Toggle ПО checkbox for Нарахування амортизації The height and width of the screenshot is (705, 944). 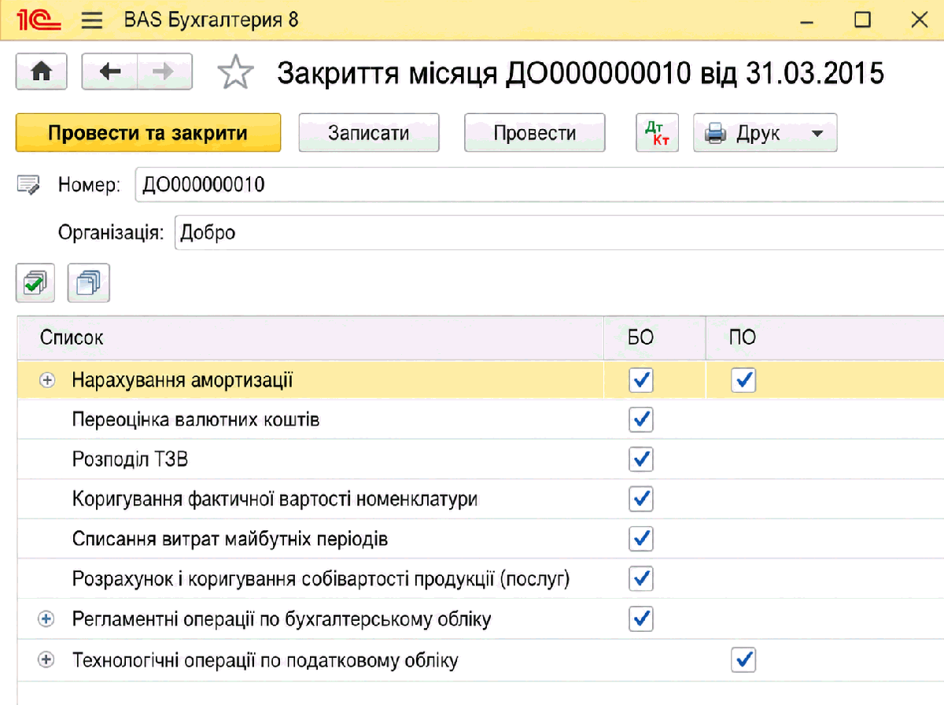click(743, 380)
